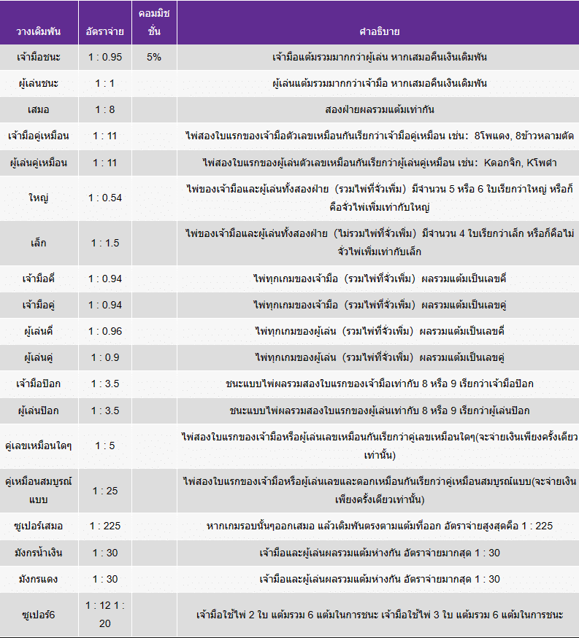Select the 'ผู้เล่นคู่' bet name cell
The image size is (579, 638).
[39, 357]
